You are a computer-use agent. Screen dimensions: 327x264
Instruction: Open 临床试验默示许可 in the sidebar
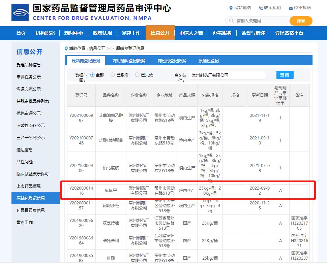(x=33, y=174)
